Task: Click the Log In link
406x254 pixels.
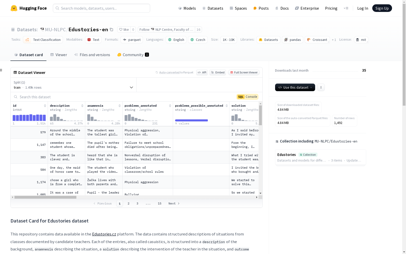Action: point(363,8)
